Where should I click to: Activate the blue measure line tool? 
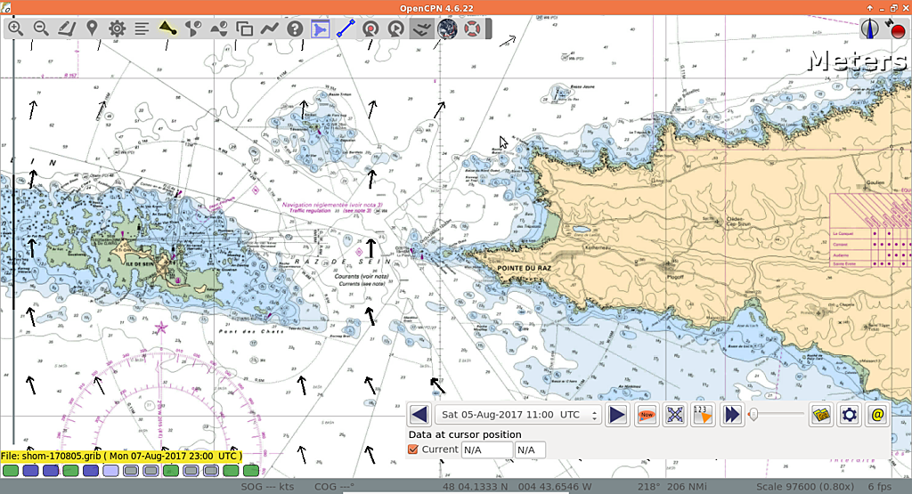pyautogui.click(x=346, y=28)
